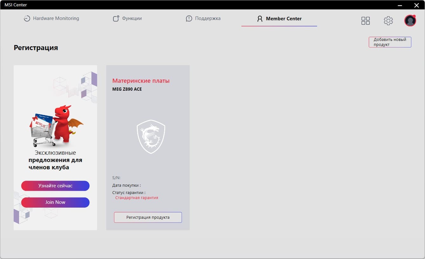Viewport: 425px width, 259px height.
Task: Open settings gear icon
Action: (x=388, y=21)
